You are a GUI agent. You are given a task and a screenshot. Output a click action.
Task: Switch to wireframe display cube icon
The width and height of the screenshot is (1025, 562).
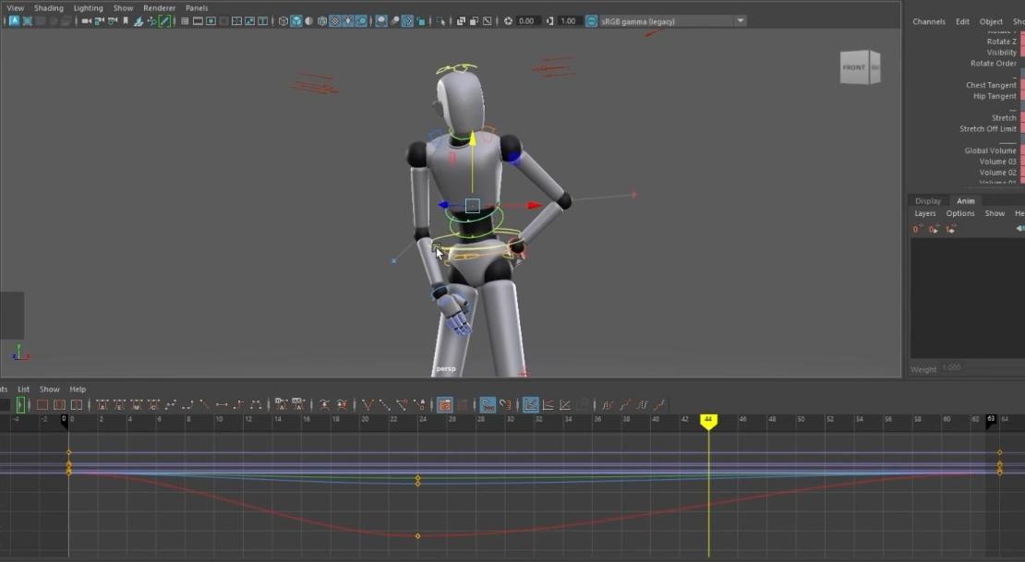[x=283, y=21]
